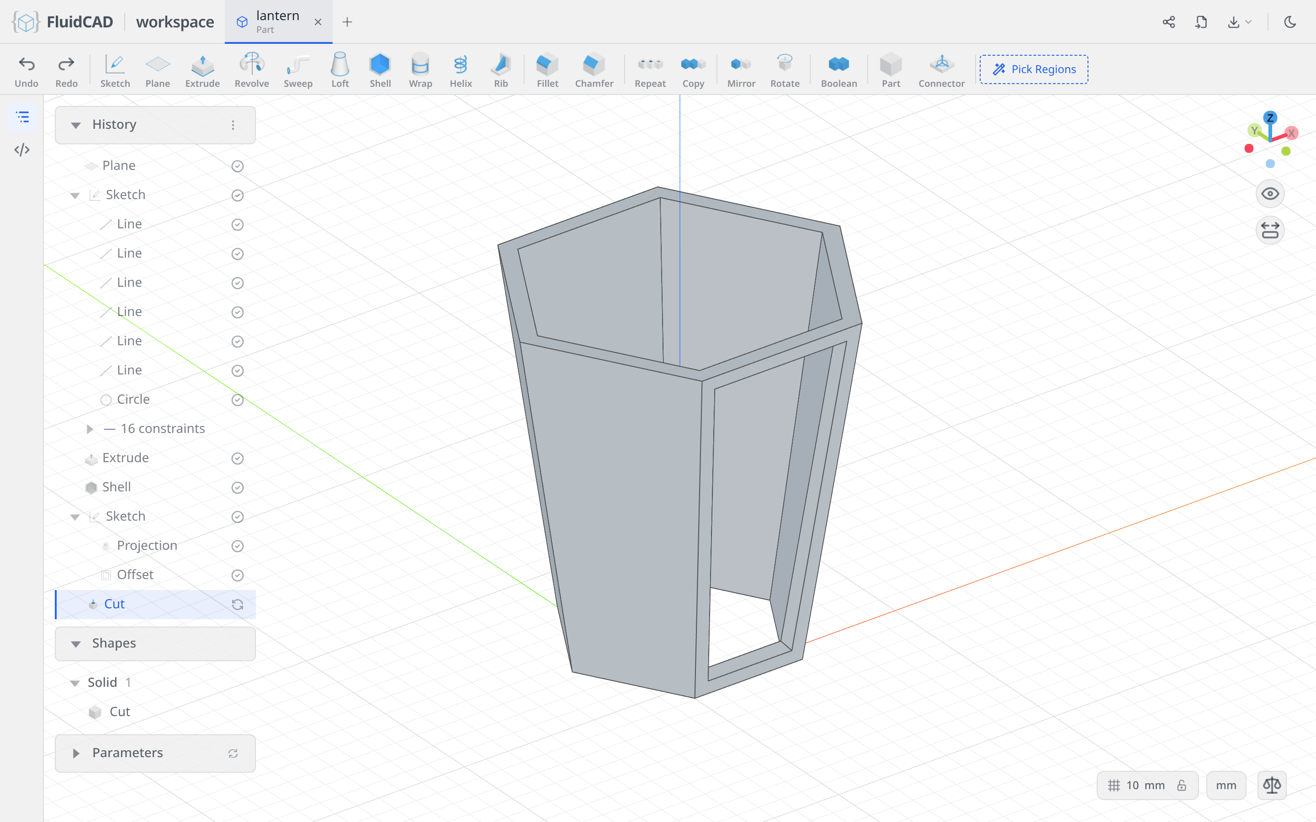This screenshot has width=1316, height=822.
Task: Select the Loft tool
Action: coord(340,70)
